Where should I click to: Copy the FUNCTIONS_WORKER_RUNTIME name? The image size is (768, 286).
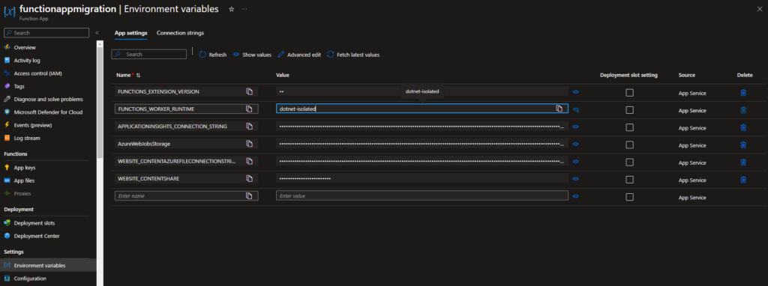coord(249,109)
